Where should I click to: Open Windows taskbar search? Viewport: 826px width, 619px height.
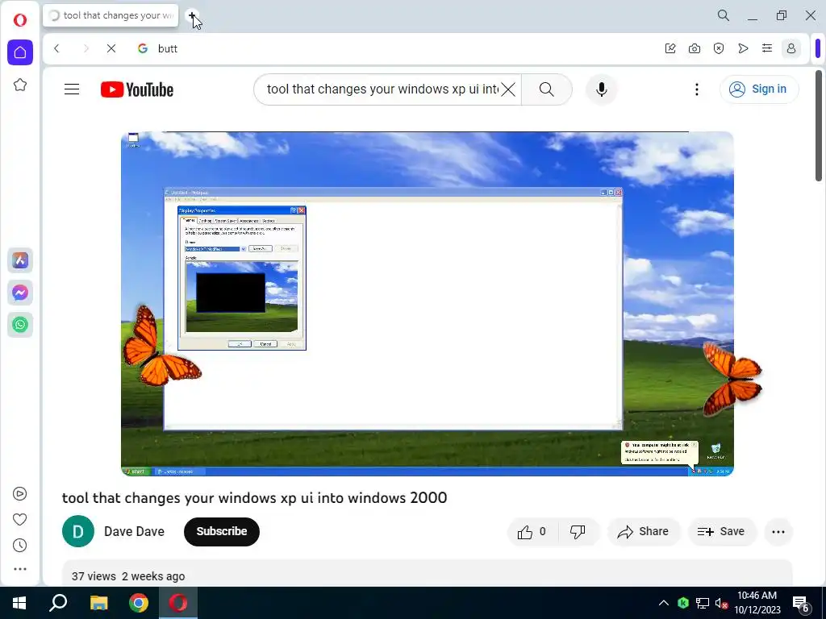pyautogui.click(x=58, y=603)
